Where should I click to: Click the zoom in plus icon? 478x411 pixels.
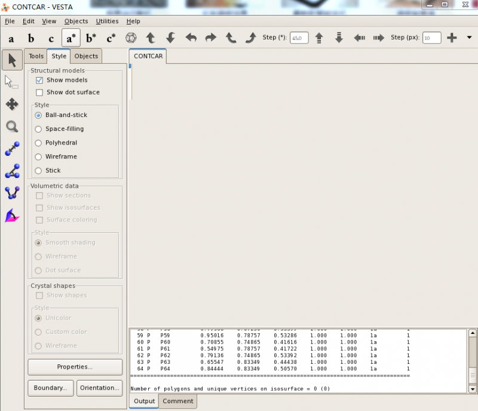pyautogui.click(x=452, y=38)
